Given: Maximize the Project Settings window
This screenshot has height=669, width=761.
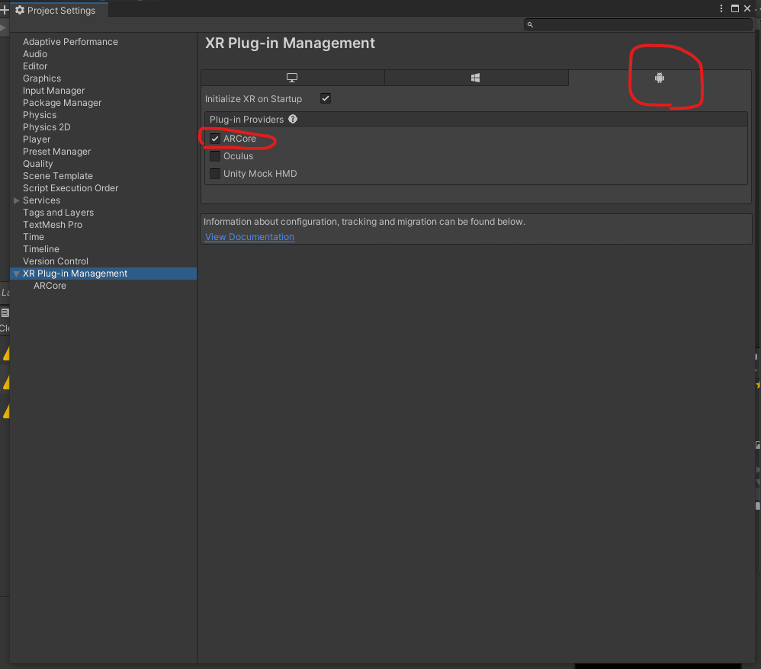Looking at the screenshot, I should click(735, 8).
